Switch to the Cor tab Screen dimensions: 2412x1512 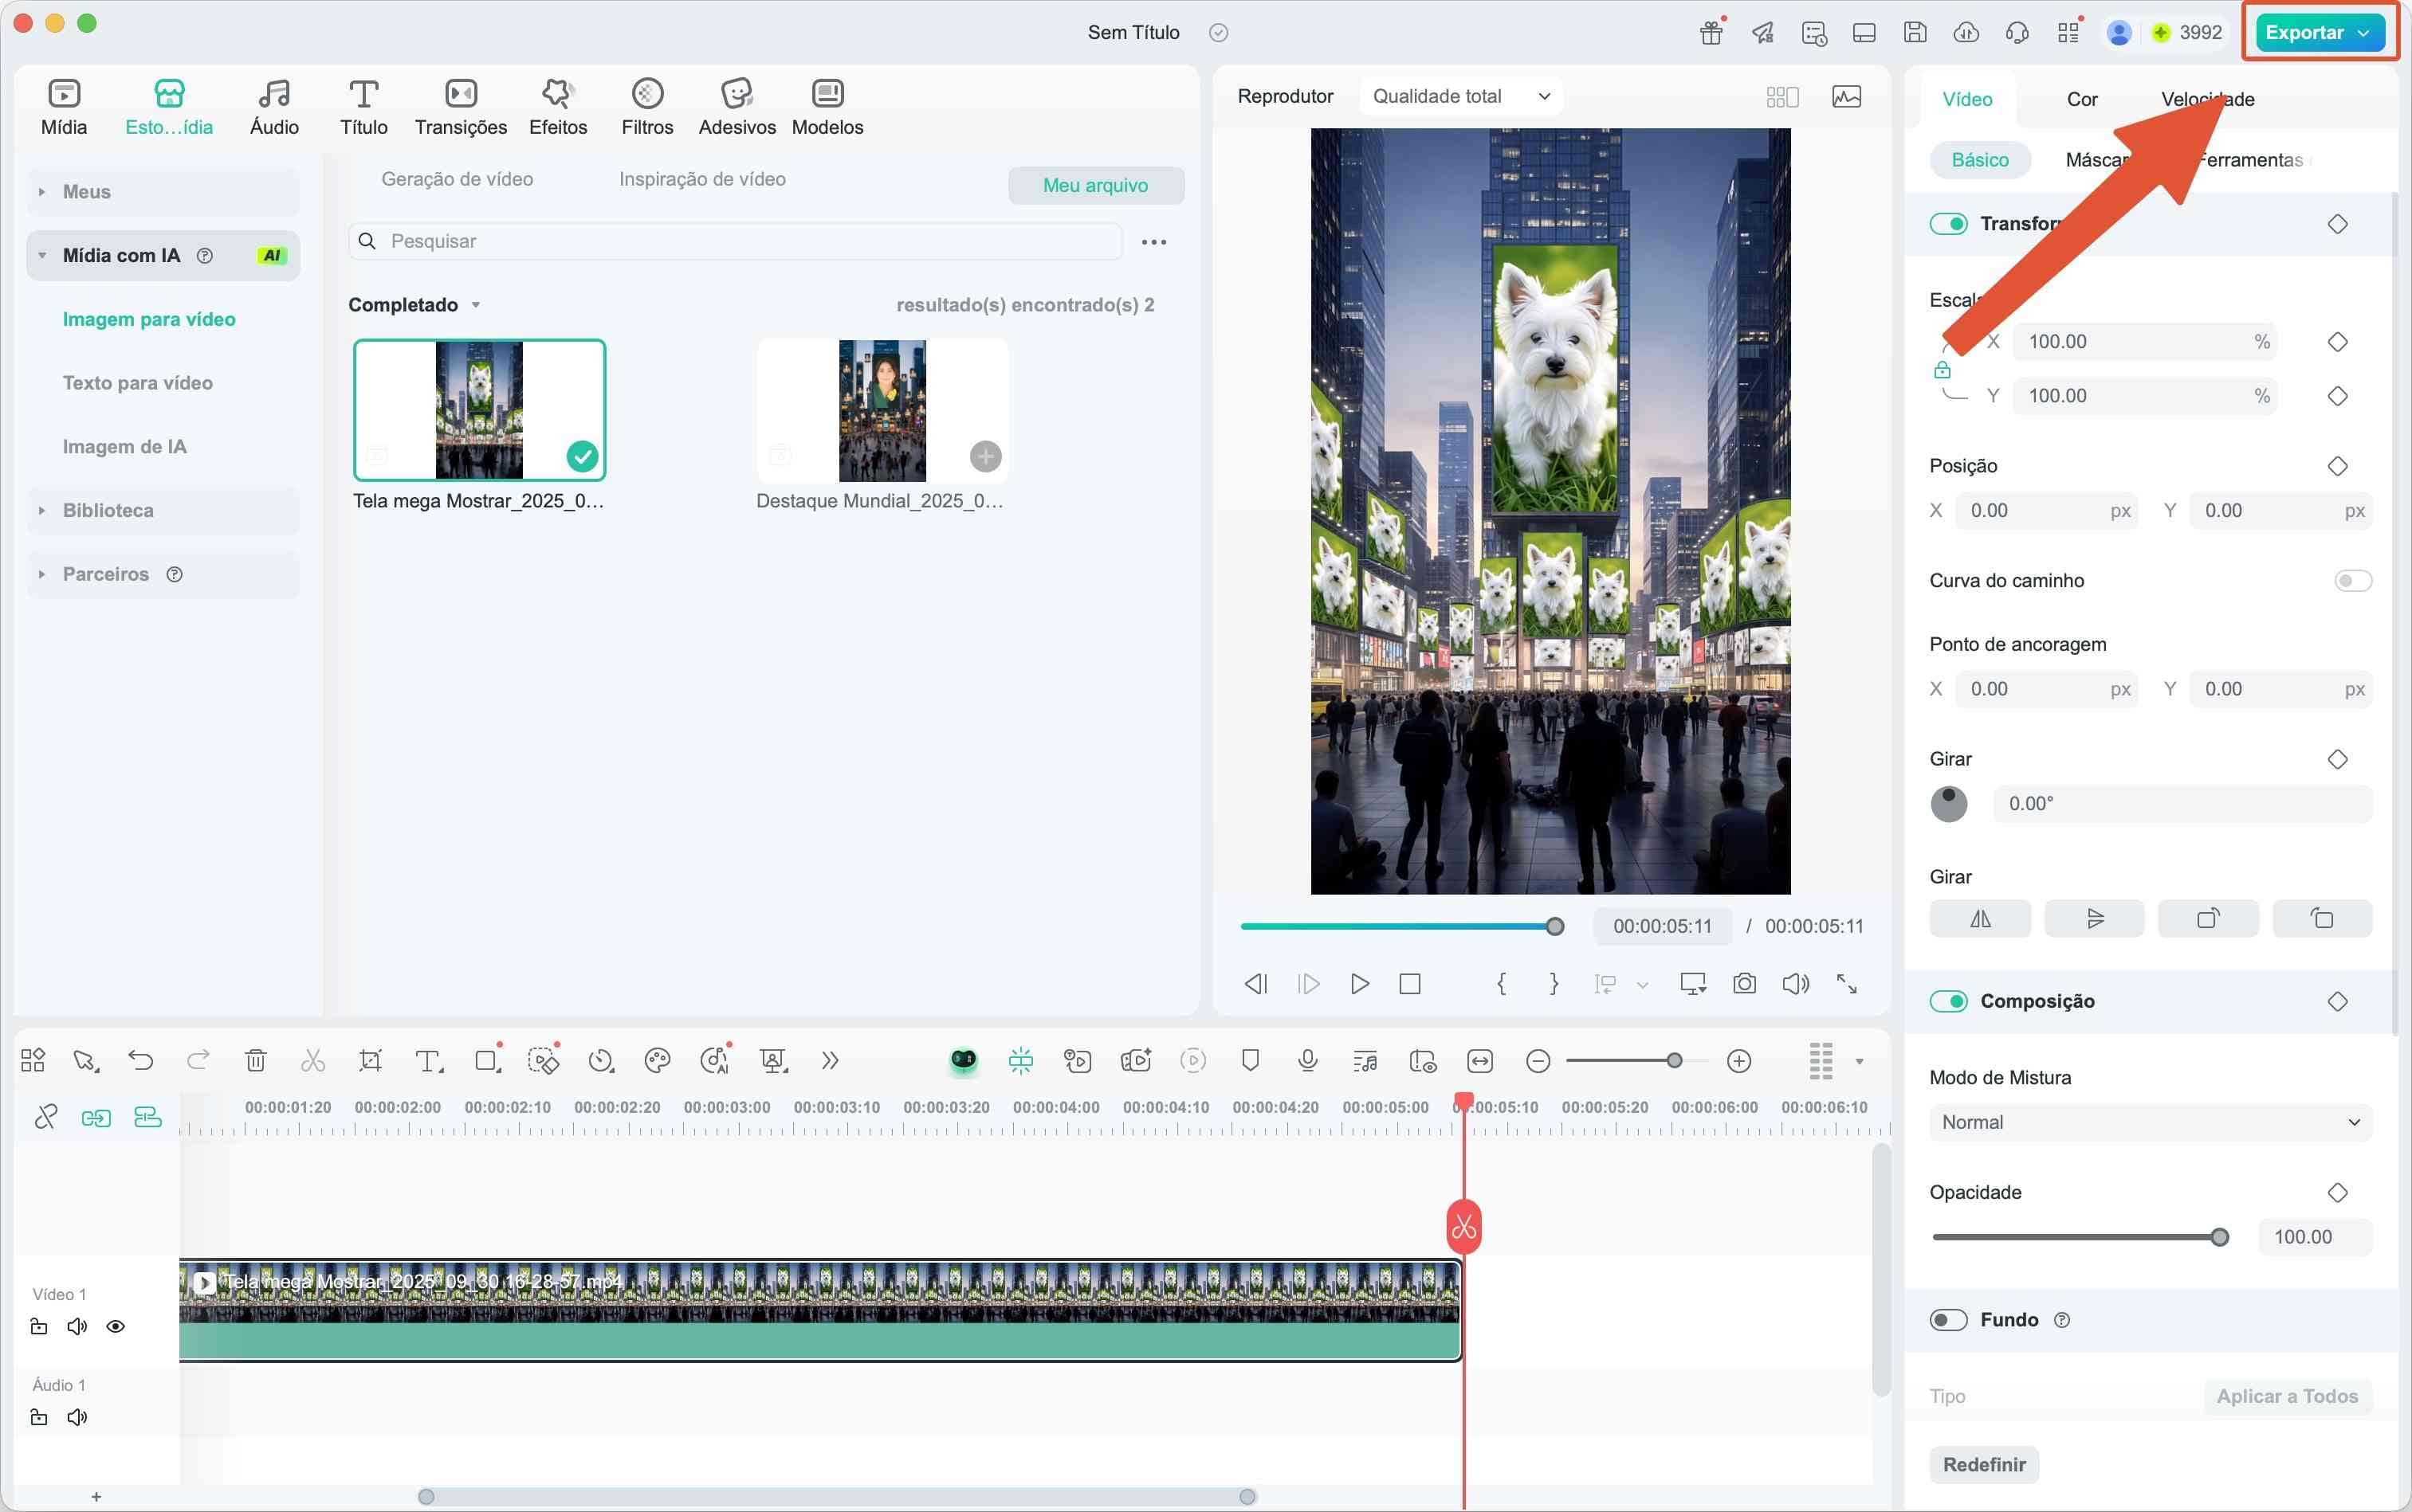pyautogui.click(x=2082, y=99)
